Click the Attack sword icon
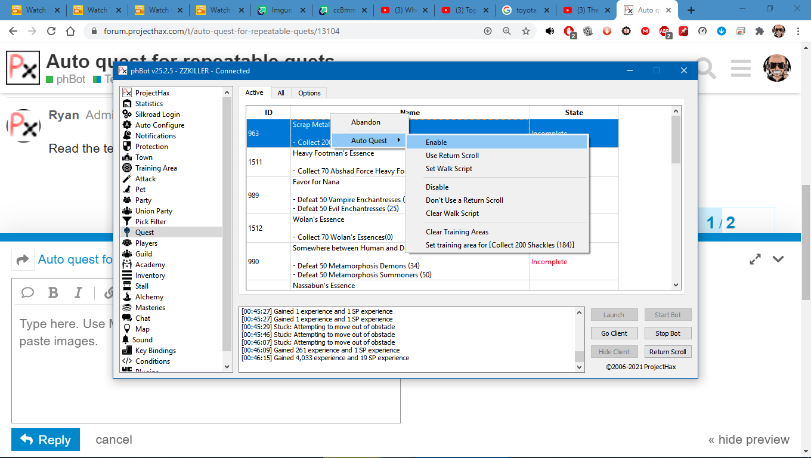 pos(126,179)
